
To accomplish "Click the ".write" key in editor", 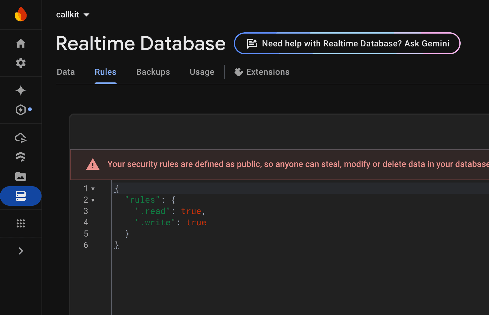I will point(155,223).
